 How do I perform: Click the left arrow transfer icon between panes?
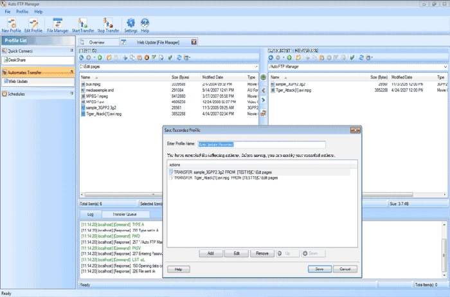pyautogui.click(x=263, y=91)
